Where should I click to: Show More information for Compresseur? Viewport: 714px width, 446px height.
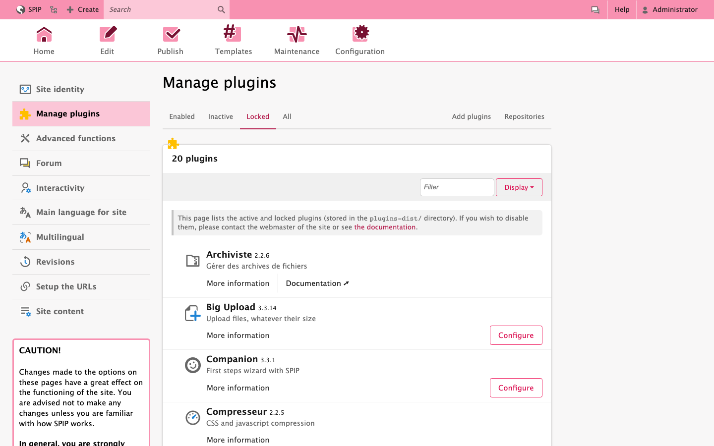238,440
